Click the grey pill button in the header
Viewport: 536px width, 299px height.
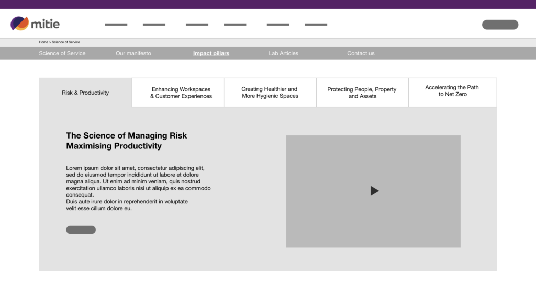(x=500, y=25)
